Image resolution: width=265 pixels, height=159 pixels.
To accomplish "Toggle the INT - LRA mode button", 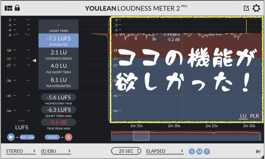I will pyautogui.click(x=27, y=137).
